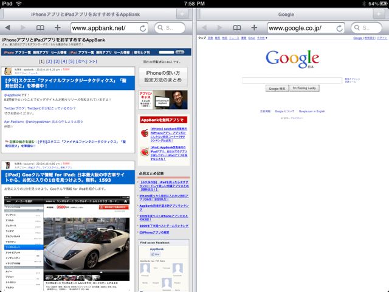Go back in the right Google browser pane
The width and height of the screenshot is (389, 292).
(x=204, y=27)
